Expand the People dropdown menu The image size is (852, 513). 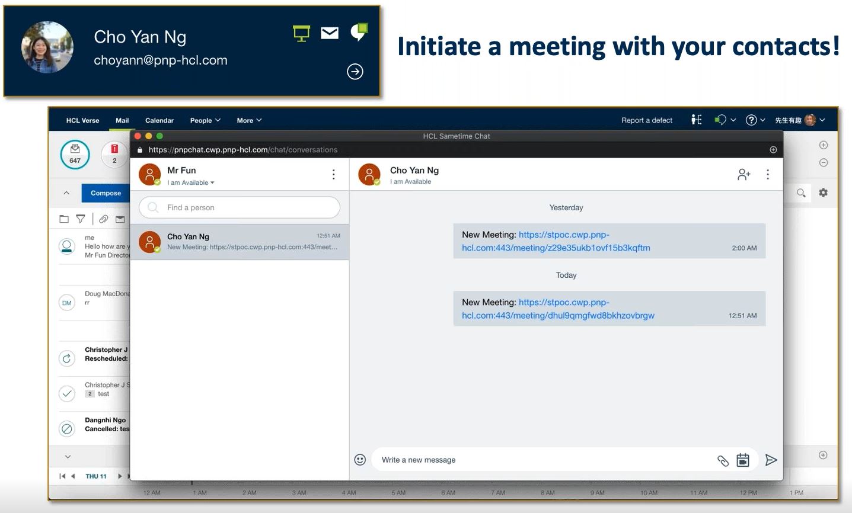[x=205, y=120]
